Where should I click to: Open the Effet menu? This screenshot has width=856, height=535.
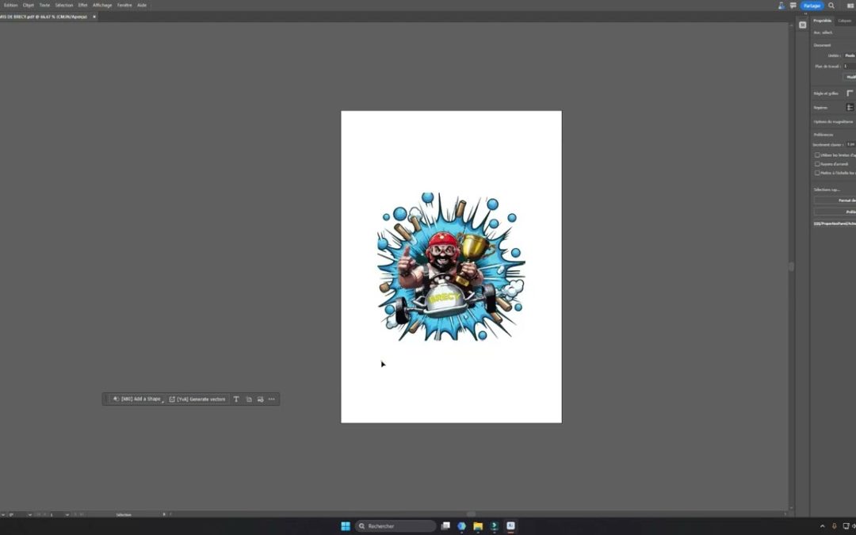tap(82, 5)
